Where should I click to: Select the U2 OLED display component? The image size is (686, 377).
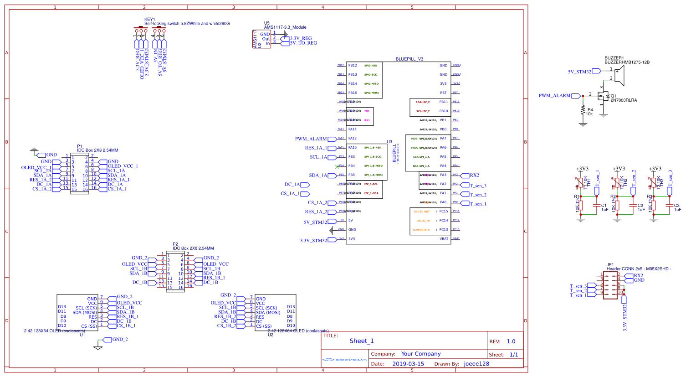coord(276,313)
